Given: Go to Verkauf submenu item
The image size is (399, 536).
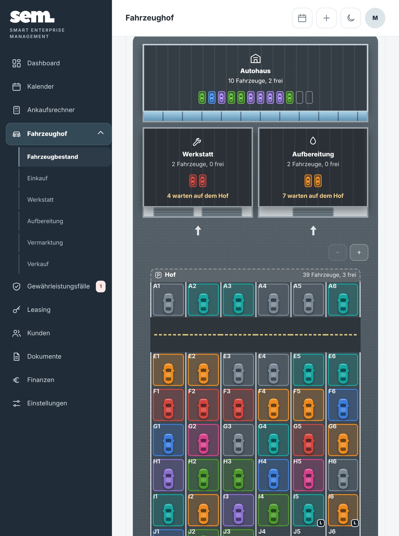Looking at the screenshot, I should [x=65, y=264].
